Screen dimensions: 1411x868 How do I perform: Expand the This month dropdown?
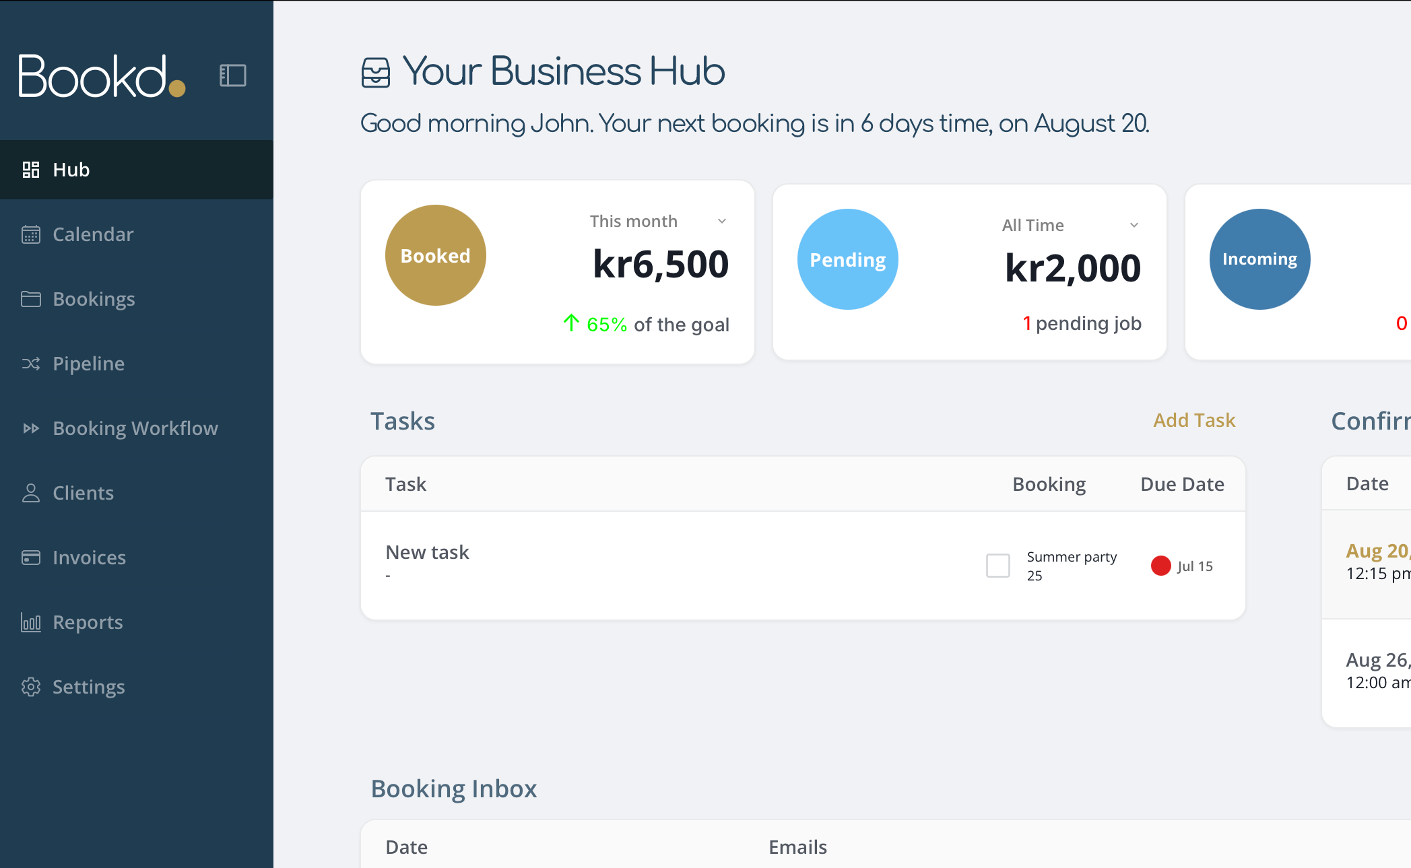[722, 222]
